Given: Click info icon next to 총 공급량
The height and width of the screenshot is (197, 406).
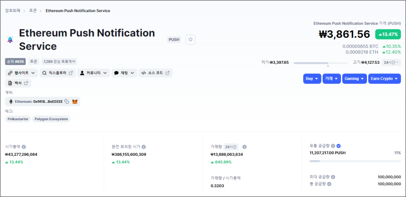Looking at the screenshot, I should (x=329, y=184).
